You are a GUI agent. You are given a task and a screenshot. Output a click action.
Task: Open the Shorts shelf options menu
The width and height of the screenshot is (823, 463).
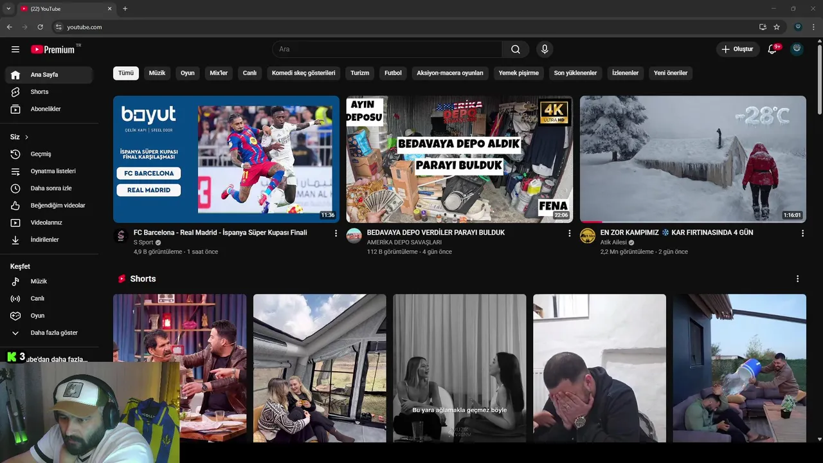point(797,279)
